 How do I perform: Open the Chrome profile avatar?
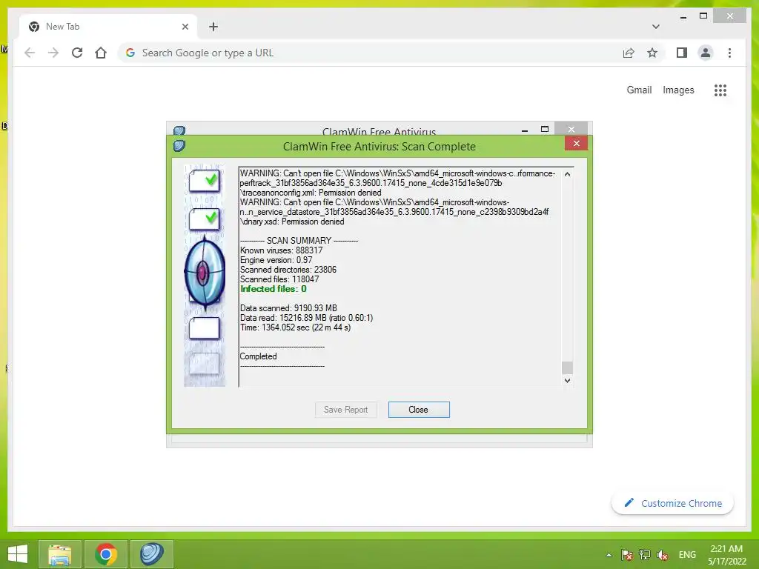706,53
